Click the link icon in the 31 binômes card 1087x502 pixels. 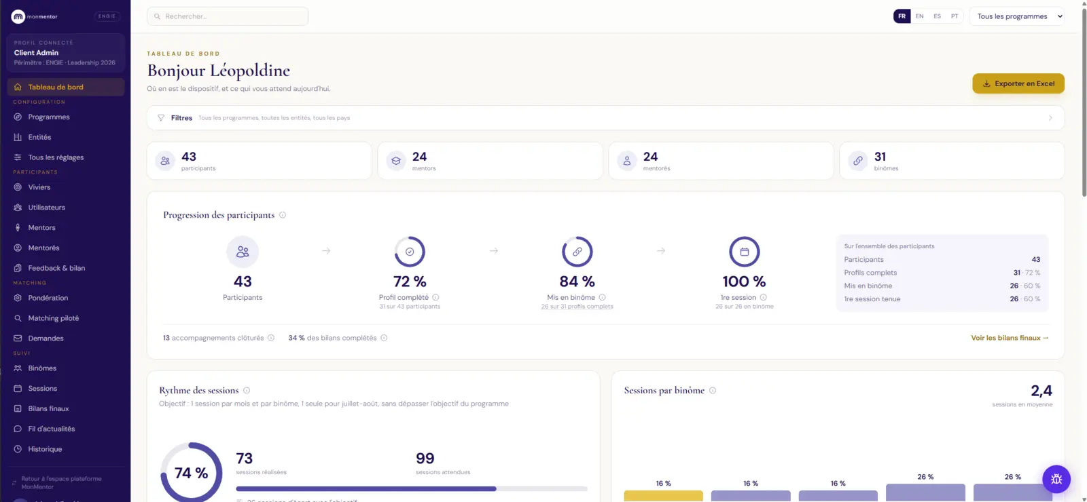858,161
